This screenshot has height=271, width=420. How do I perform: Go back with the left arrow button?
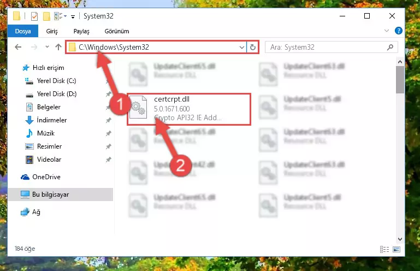pos(18,47)
